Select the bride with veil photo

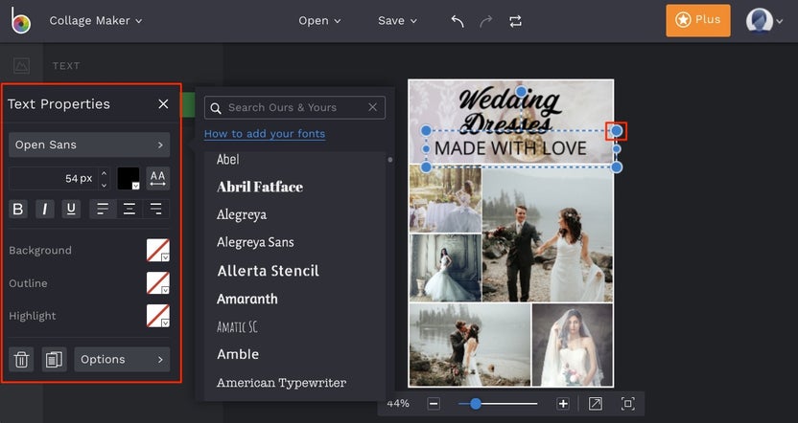coord(573,345)
